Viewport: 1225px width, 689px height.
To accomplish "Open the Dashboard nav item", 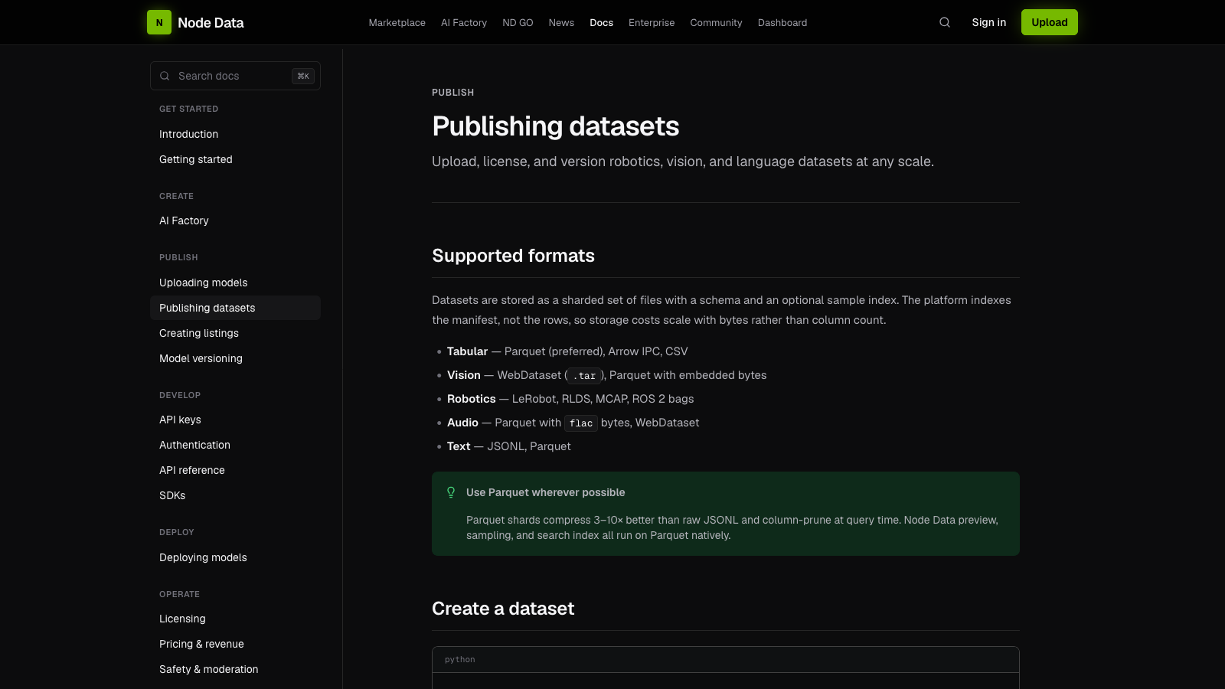I will point(782,22).
